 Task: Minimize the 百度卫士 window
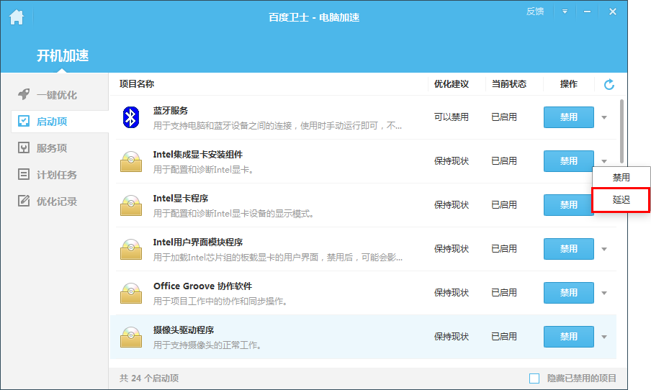pos(587,12)
